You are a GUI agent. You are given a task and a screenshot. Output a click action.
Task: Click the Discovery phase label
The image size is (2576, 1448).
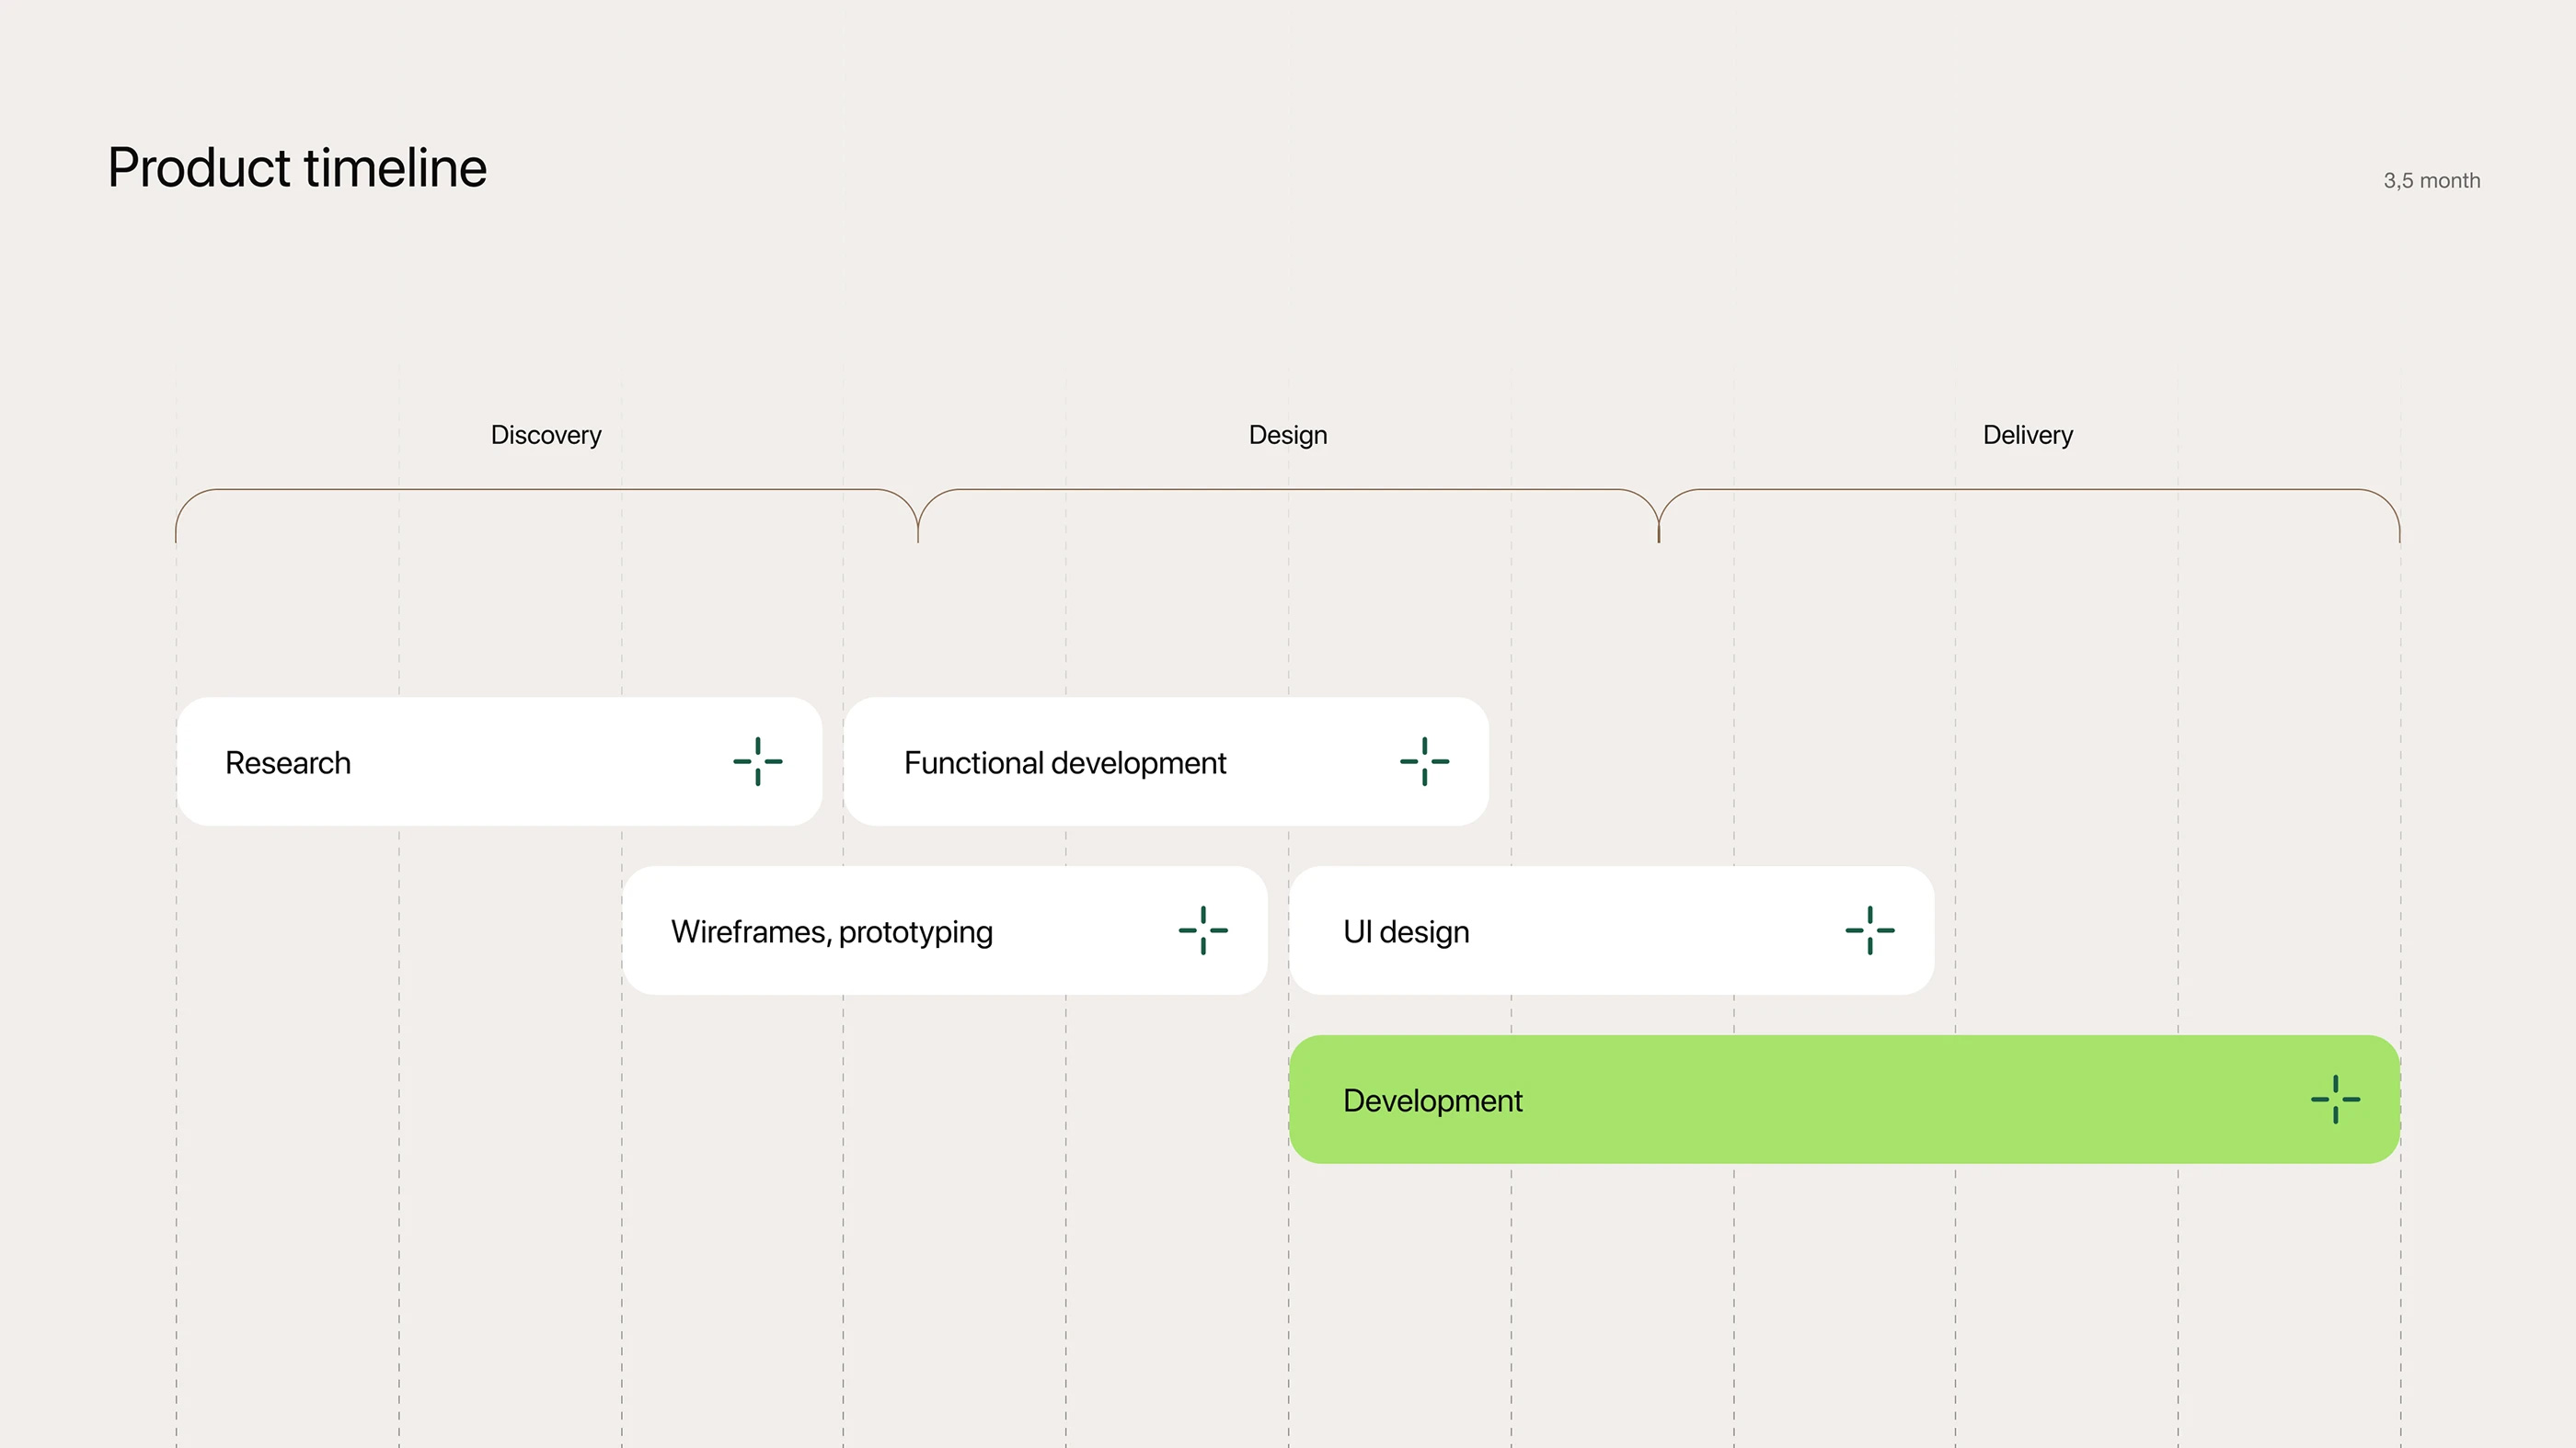546,436
